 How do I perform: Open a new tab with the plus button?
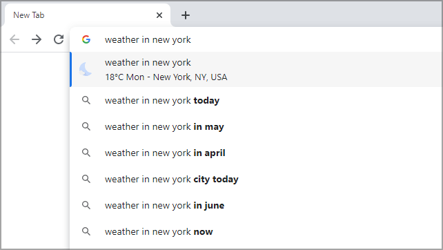(186, 15)
